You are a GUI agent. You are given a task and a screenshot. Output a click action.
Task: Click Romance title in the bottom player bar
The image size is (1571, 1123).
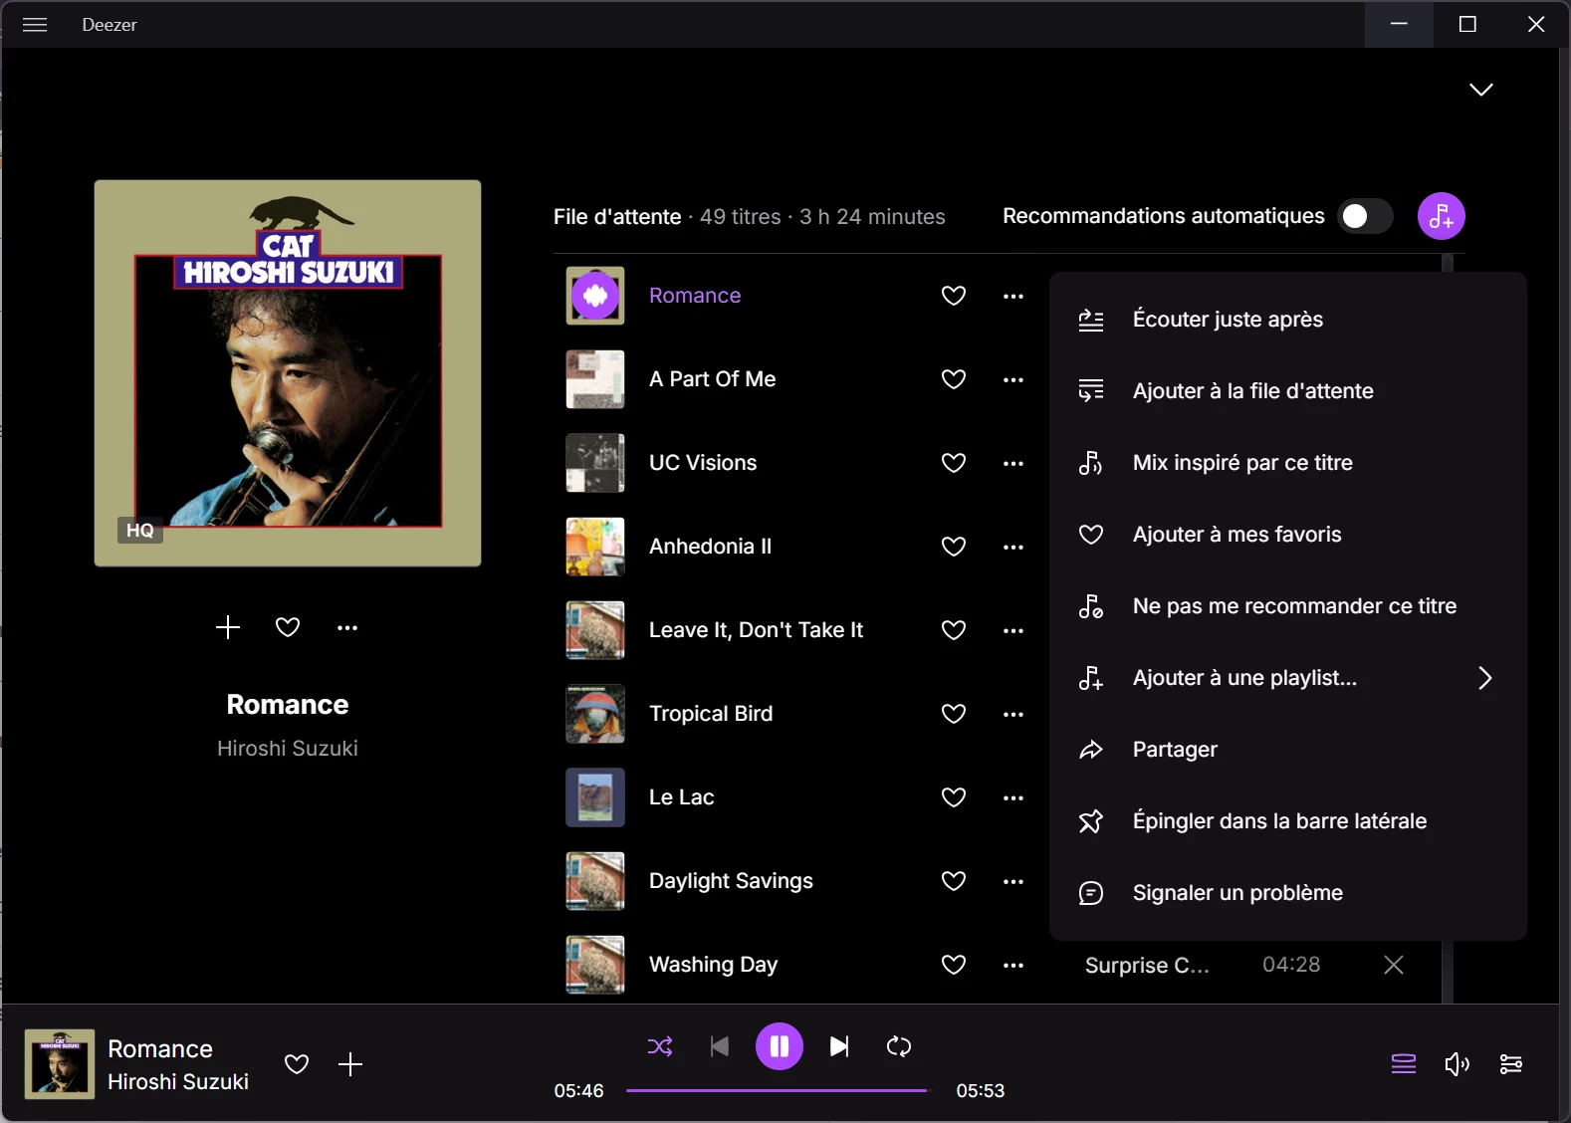pos(160,1049)
